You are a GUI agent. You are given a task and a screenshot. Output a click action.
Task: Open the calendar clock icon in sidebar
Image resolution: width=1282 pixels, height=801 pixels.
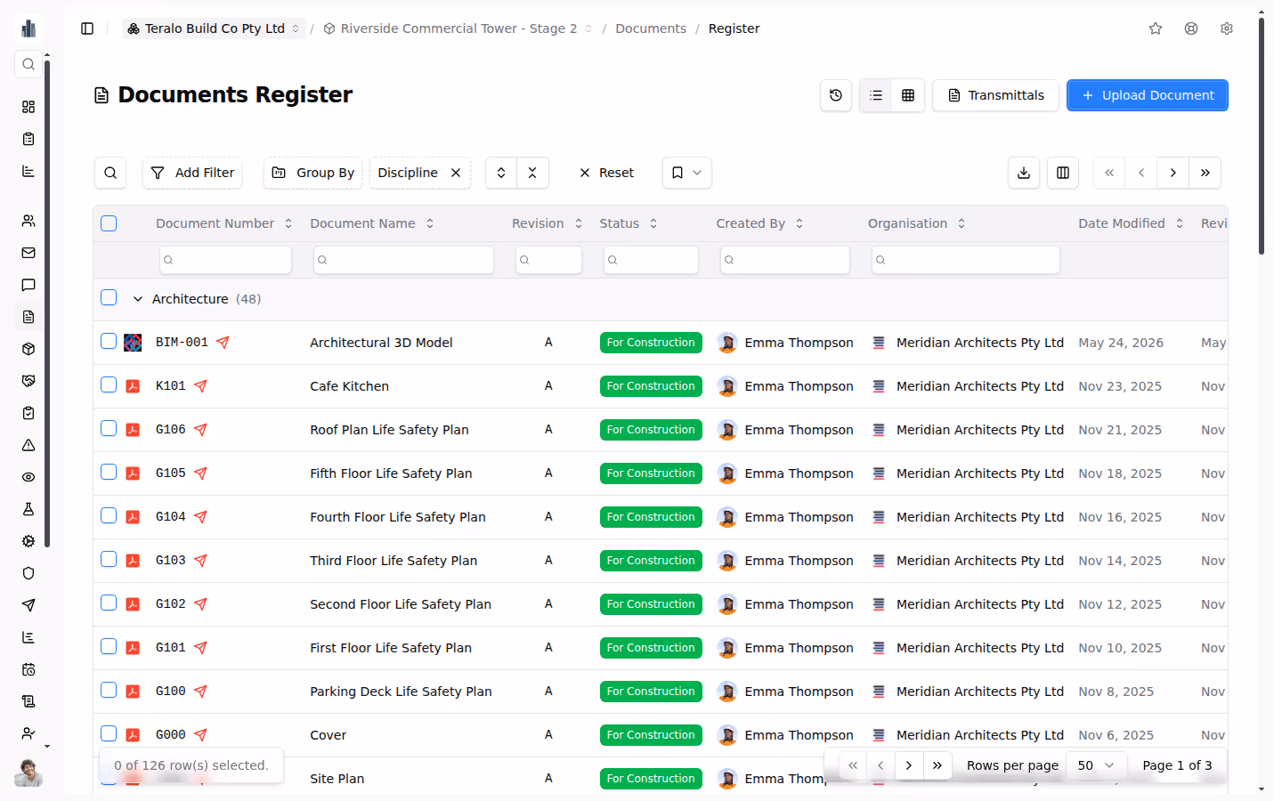tap(28, 669)
